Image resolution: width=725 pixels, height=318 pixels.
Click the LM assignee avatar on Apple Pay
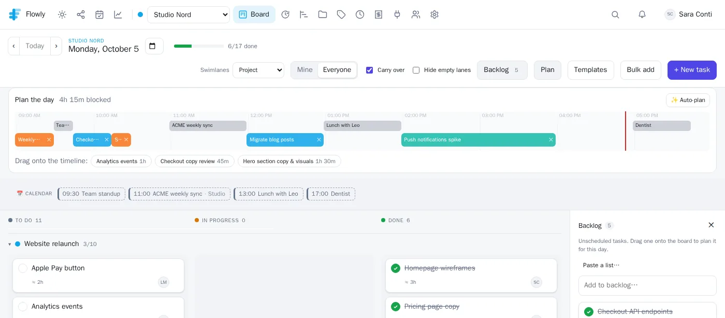[164, 282]
